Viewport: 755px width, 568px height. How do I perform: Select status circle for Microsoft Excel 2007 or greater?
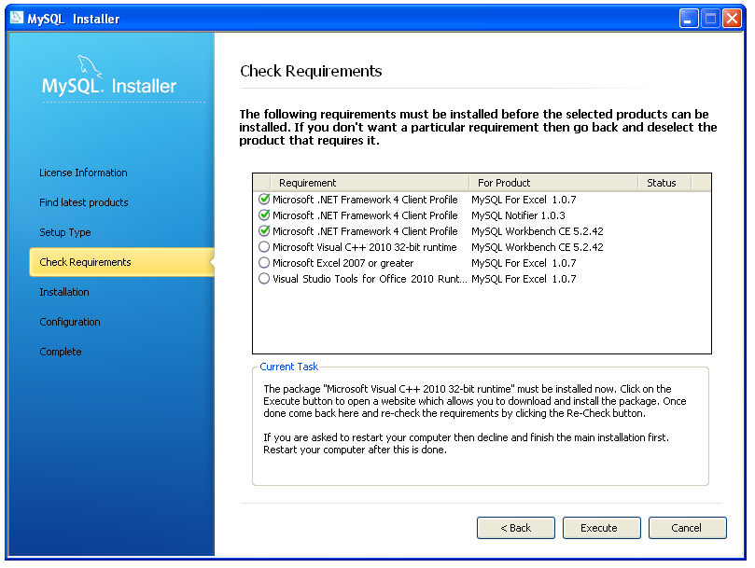[x=264, y=263]
